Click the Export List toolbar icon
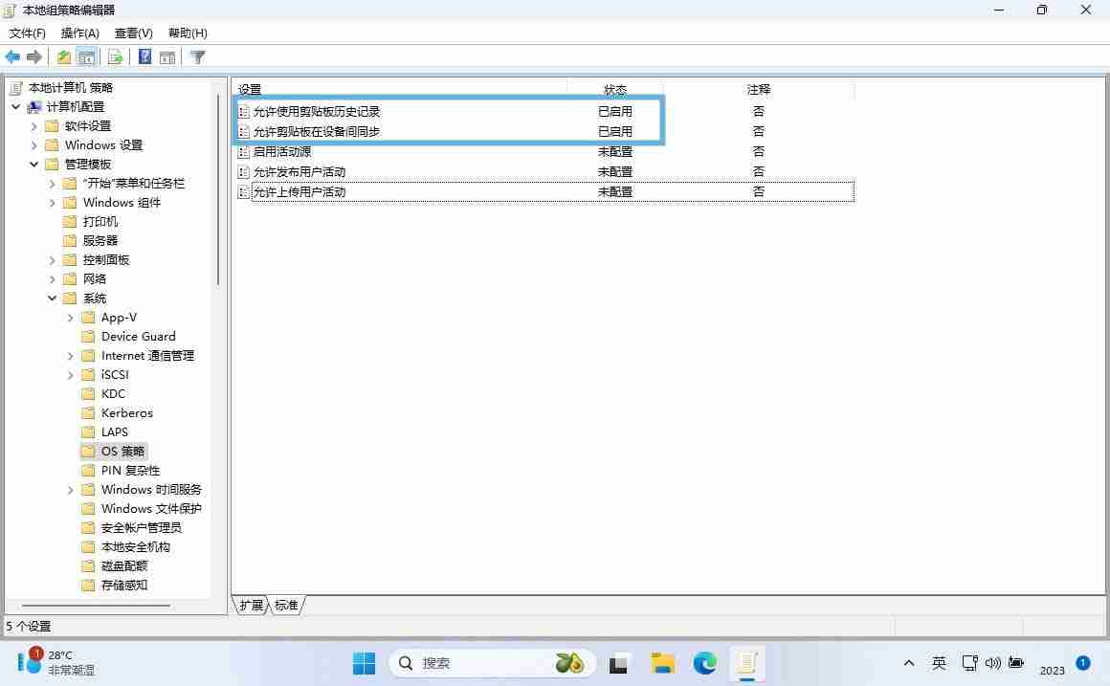The image size is (1110, 686). click(x=115, y=56)
